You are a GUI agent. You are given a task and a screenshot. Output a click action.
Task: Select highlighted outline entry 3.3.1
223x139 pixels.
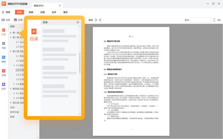click(x=20, y=70)
